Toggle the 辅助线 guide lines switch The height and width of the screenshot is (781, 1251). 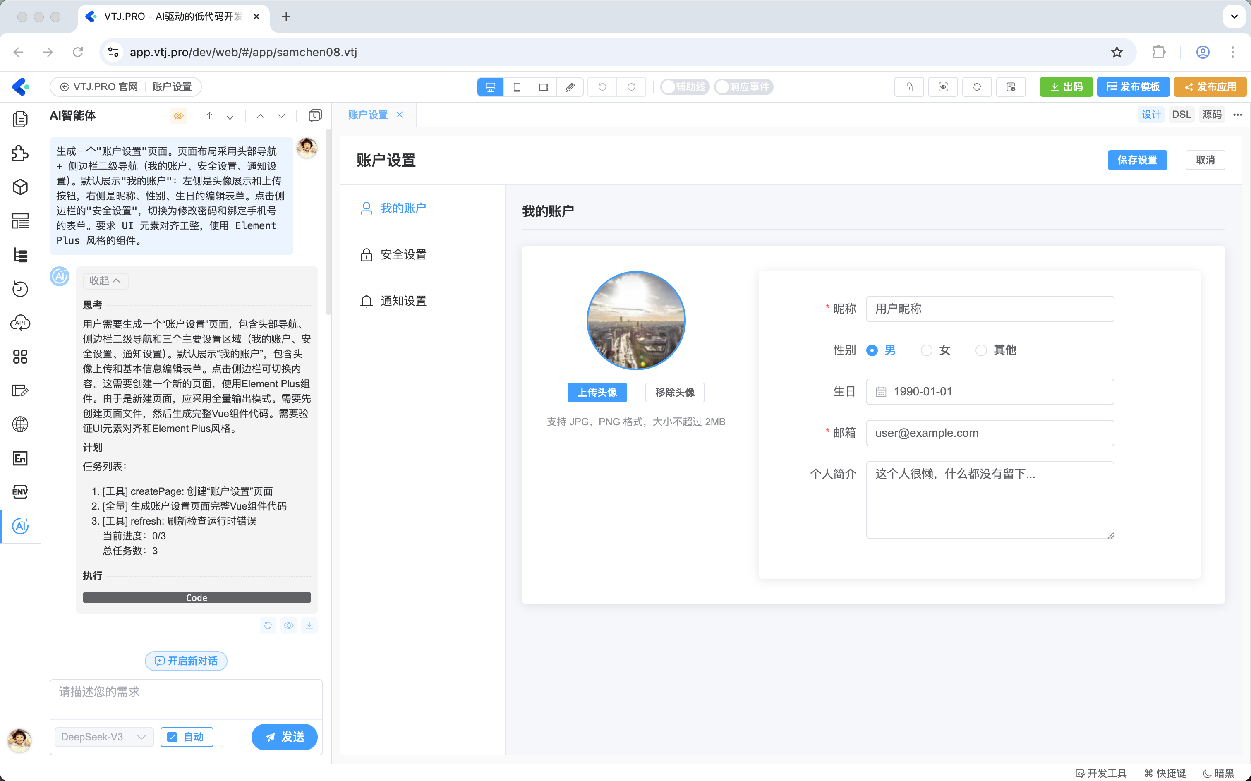[684, 87]
